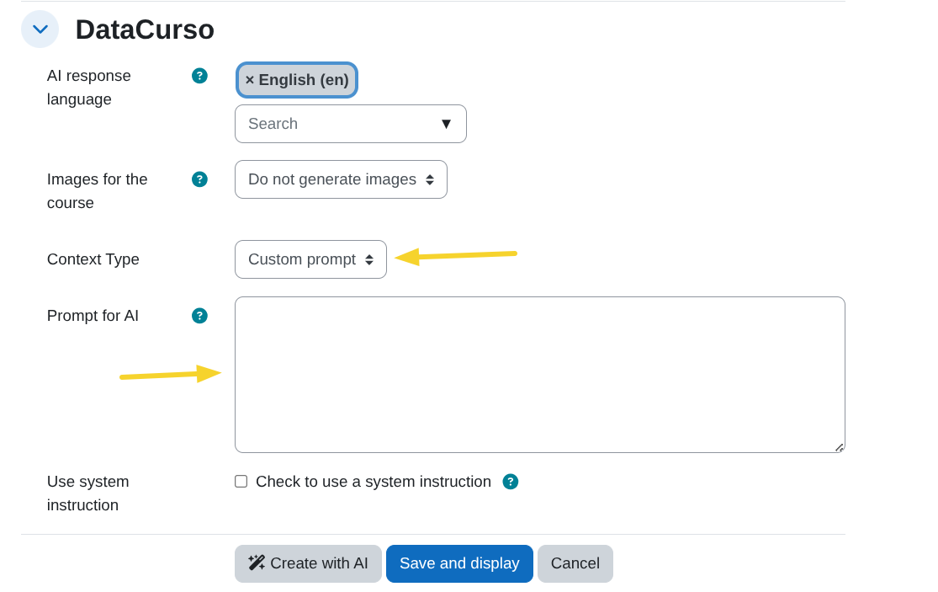Click help icon next to system instruction checkbox
Screen dimensions: 938x592
(511, 482)
